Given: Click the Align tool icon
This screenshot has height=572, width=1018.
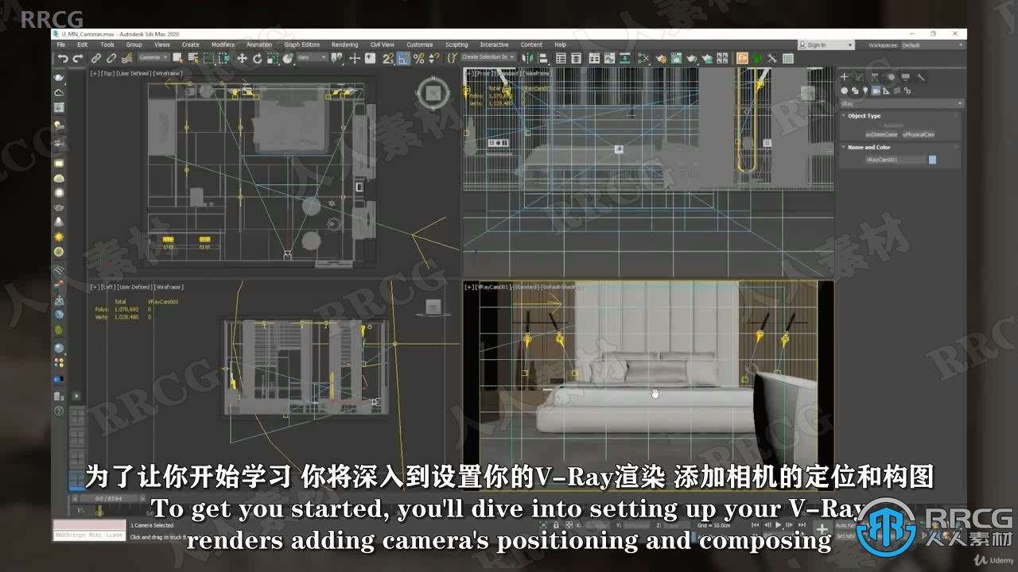Looking at the screenshot, I should click(x=542, y=58).
